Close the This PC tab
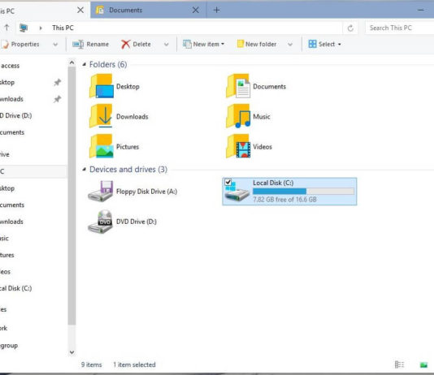This screenshot has height=375, width=434. 80,11
